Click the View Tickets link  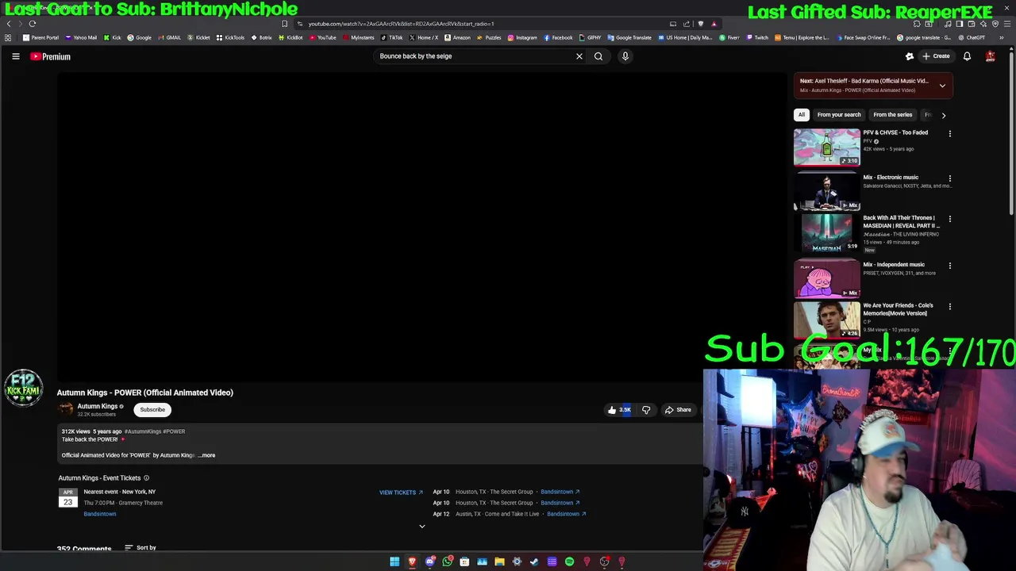(401, 492)
